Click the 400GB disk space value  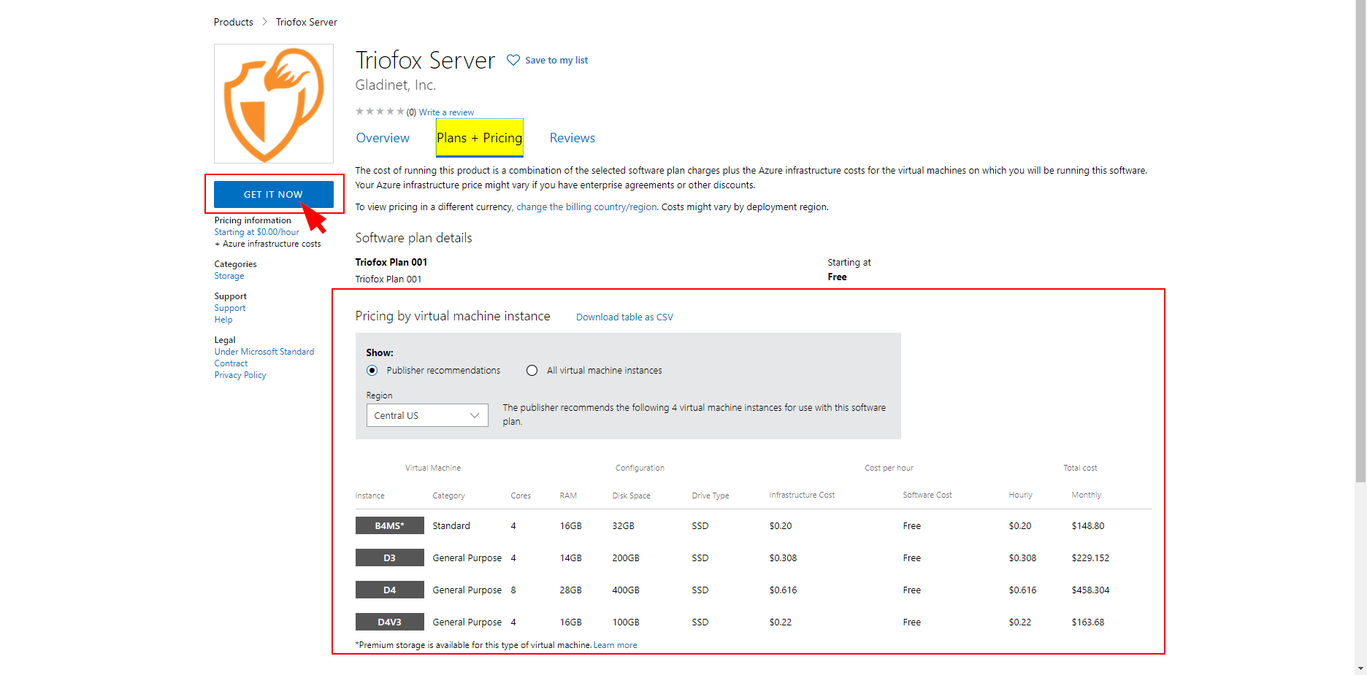[x=626, y=590]
